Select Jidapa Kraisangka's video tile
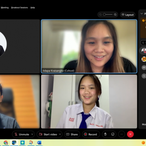The image size is (146, 146). pyautogui.click(x=89, y=46)
